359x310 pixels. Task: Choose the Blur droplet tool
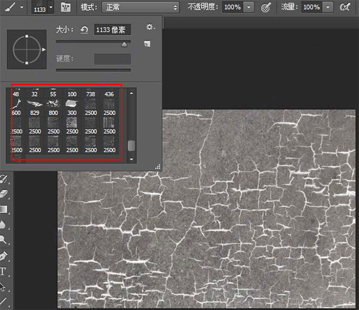pyautogui.click(x=4, y=224)
